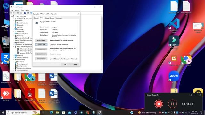Switch to the General tab

point(36,18)
